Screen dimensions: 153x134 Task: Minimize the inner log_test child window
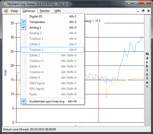138,11
